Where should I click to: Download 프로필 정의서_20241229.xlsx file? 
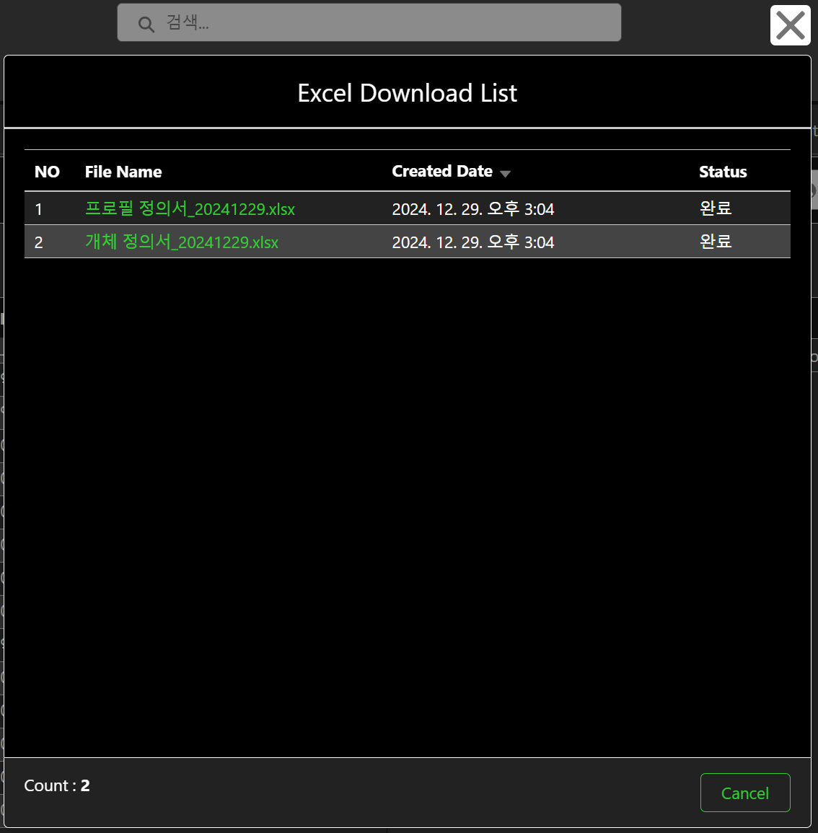click(x=190, y=208)
